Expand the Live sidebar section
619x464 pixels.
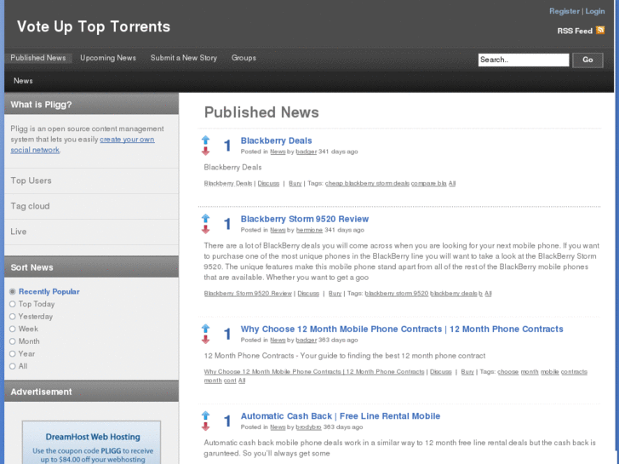point(19,232)
